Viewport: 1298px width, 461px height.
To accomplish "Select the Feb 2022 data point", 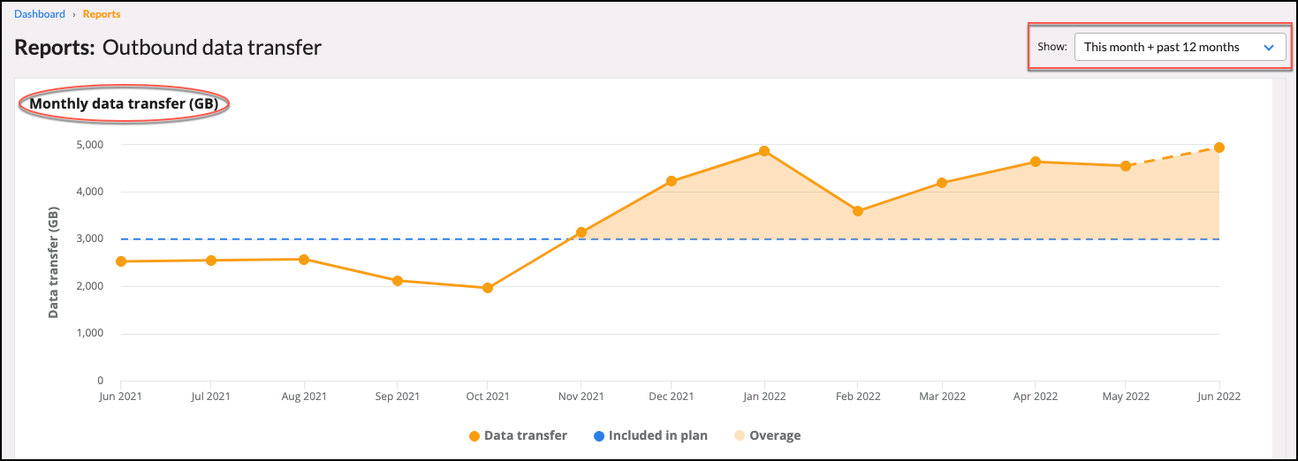I will click(857, 211).
